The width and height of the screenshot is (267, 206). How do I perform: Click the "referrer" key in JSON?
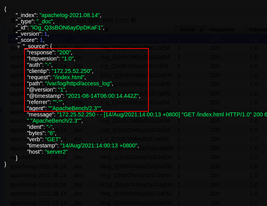coord(40,102)
